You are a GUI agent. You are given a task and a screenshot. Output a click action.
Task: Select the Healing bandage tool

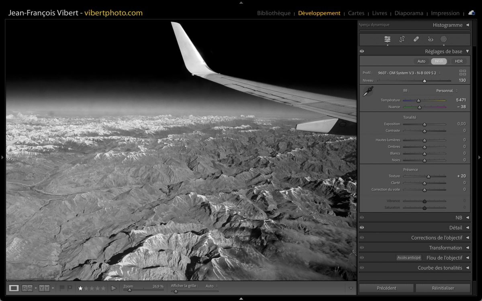pos(416,39)
